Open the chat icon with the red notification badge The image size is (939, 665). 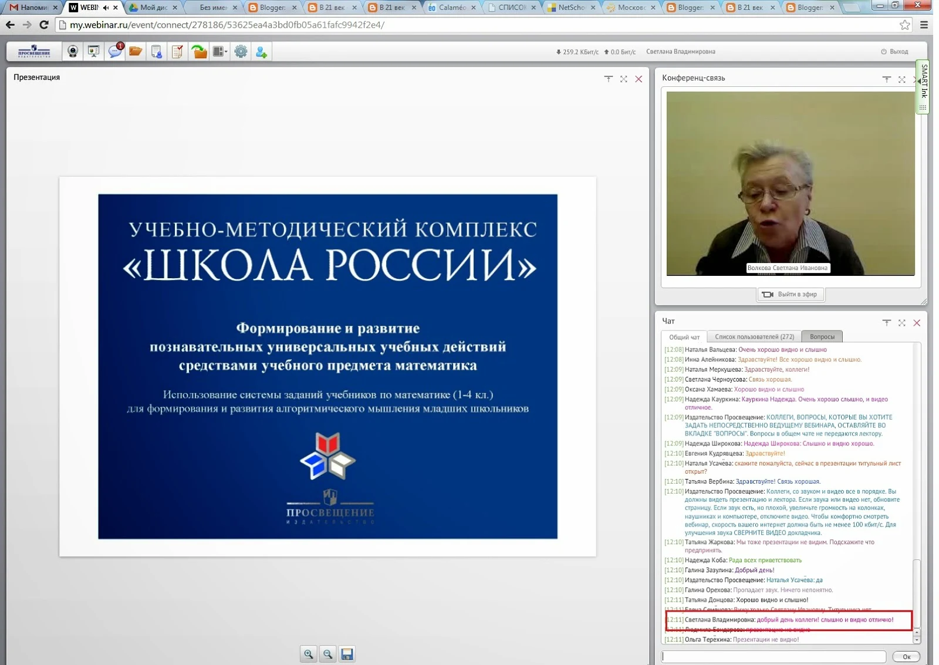coord(115,51)
